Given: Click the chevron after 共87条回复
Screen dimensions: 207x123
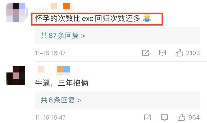Looking at the screenshot, I should click(83, 36).
